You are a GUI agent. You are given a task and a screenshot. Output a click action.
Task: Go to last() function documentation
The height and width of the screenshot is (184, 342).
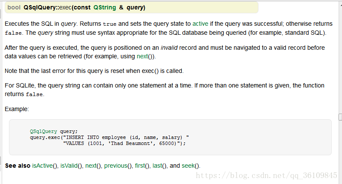click(x=157, y=166)
